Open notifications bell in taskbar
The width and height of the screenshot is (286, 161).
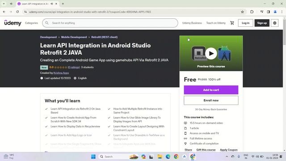281,157
